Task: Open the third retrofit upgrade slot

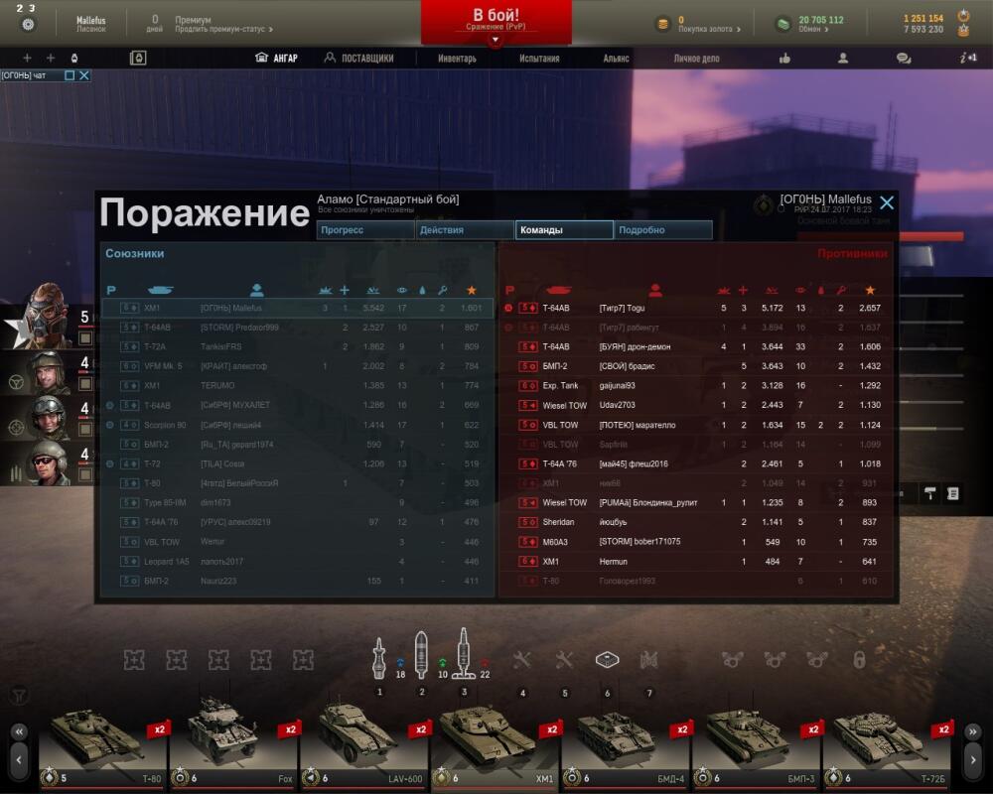Action: [x=218, y=660]
